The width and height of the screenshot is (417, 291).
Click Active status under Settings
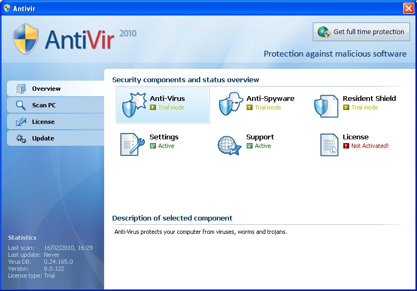(x=166, y=146)
